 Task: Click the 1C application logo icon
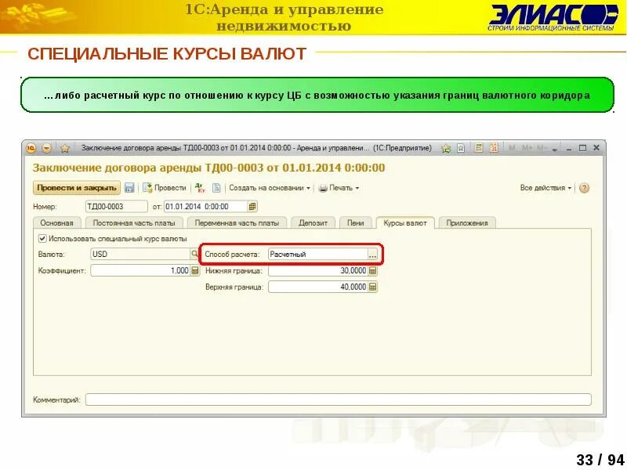(x=31, y=148)
